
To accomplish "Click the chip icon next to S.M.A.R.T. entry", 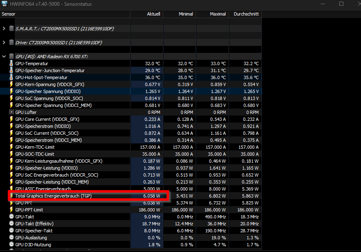I will point(11,29).
